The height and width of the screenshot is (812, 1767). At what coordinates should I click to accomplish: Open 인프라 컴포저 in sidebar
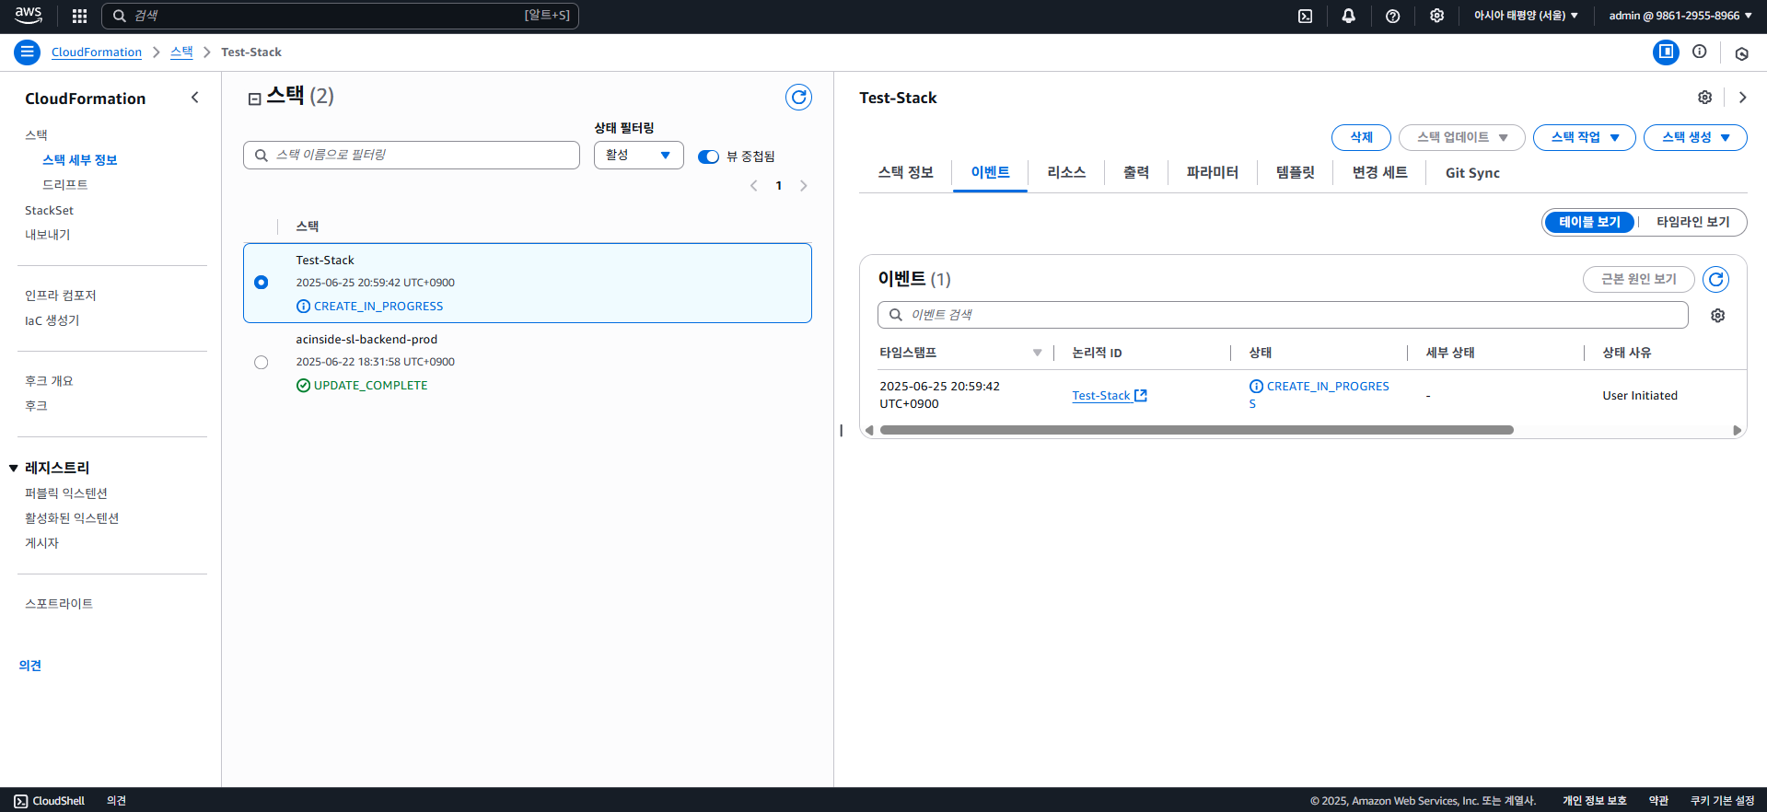pyautogui.click(x=61, y=296)
